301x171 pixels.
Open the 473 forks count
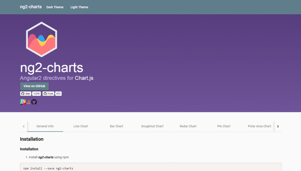pos(58,94)
